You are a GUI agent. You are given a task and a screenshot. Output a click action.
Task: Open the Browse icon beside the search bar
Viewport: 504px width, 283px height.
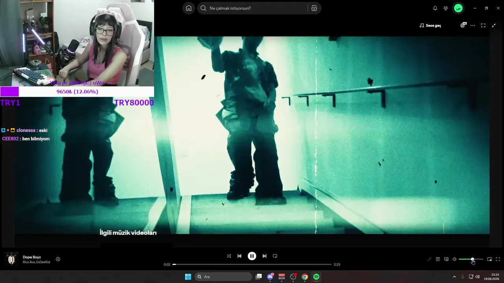pyautogui.click(x=314, y=8)
